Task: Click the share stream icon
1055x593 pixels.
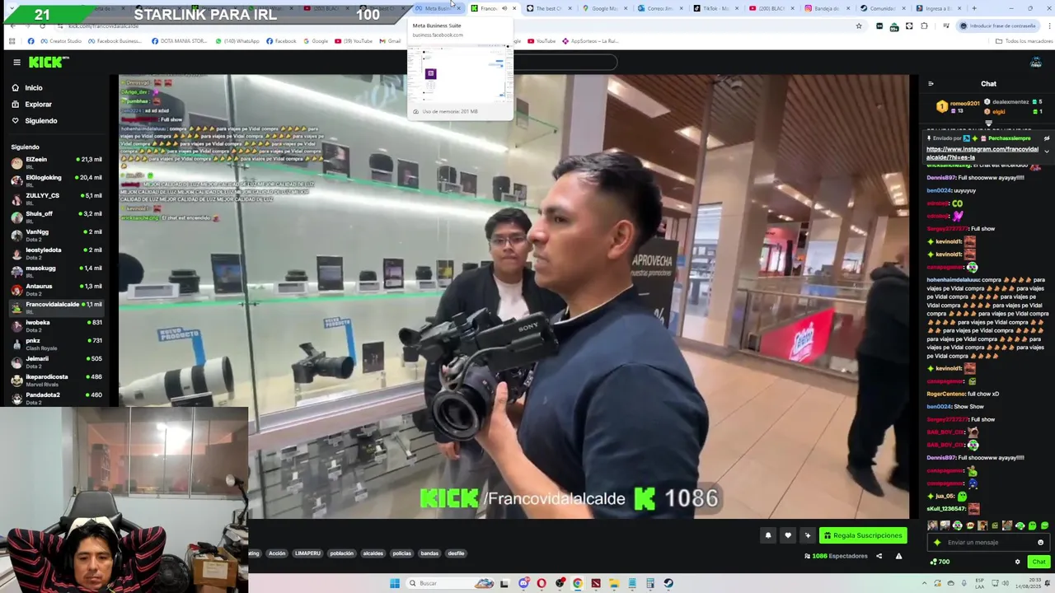Action: coord(879,556)
